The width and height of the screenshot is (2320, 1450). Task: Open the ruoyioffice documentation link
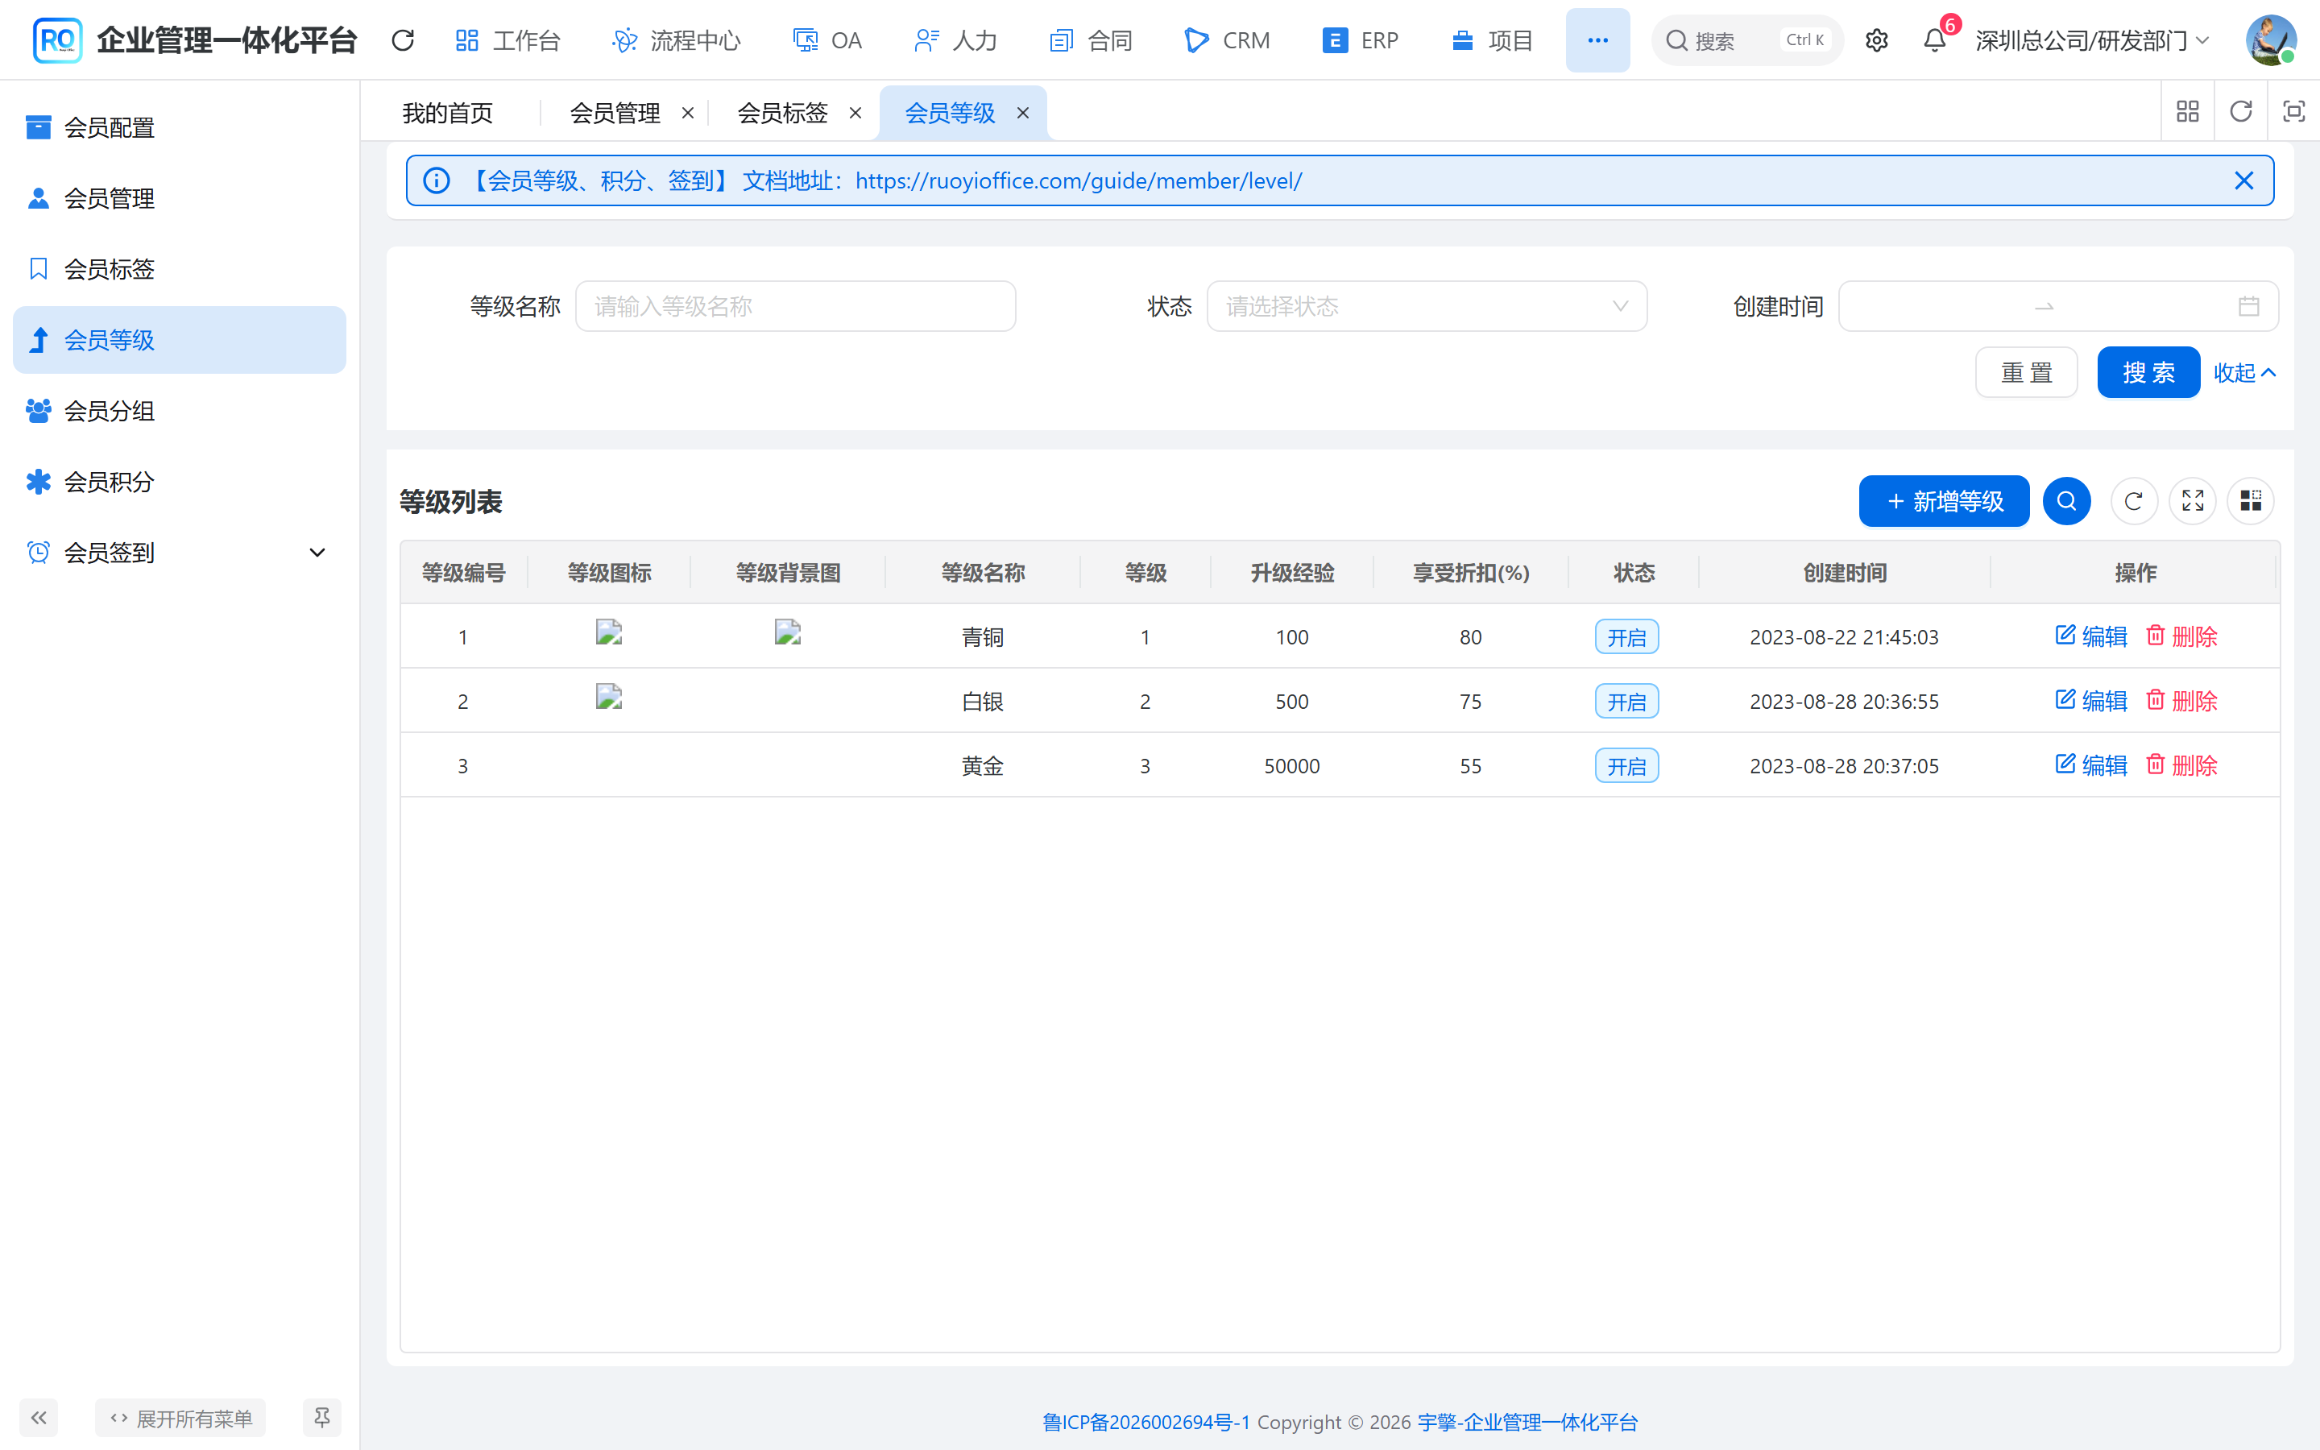click(x=1079, y=180)
